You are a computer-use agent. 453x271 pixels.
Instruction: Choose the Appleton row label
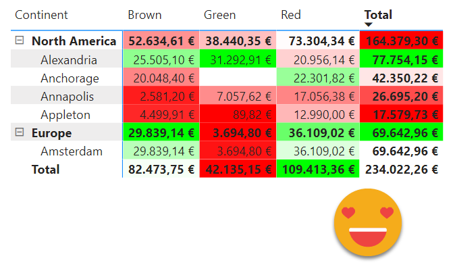pos(65,114)
